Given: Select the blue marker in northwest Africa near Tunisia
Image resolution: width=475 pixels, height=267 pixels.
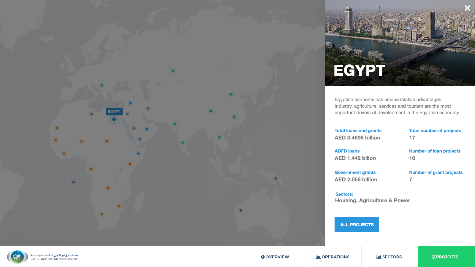Looking at the screenshot, I should [x=91, y=114].
